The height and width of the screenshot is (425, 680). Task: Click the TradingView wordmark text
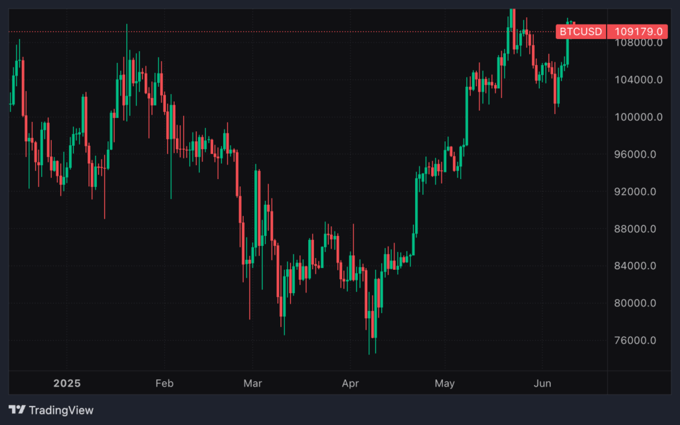pos(61,410)
